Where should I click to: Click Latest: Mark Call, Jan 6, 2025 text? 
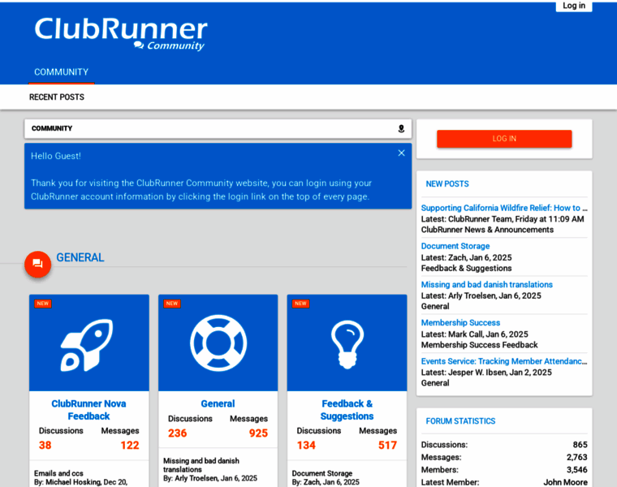click(x=475, y=334)
